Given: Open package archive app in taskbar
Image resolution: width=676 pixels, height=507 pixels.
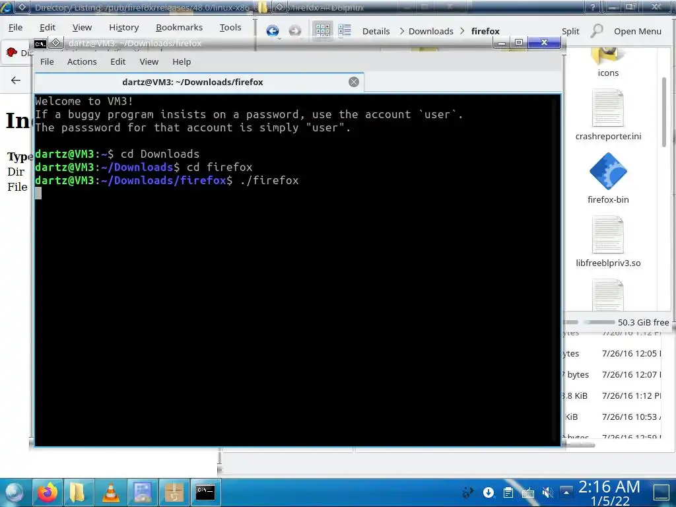Looking at the screenshot, I should point(174,492).
